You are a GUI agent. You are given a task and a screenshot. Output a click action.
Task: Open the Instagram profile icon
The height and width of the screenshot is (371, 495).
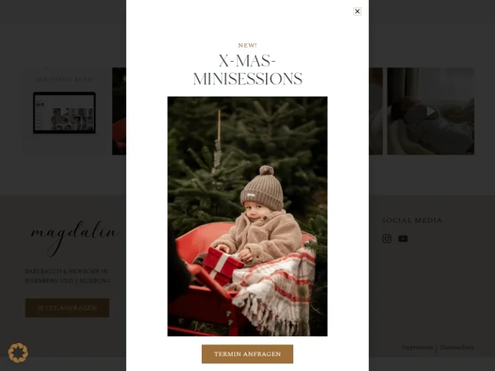387,238
